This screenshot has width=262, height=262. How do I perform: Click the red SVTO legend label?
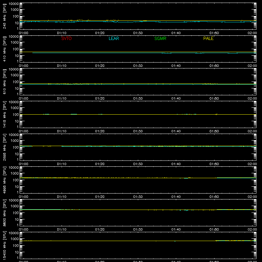coord(66,38)
